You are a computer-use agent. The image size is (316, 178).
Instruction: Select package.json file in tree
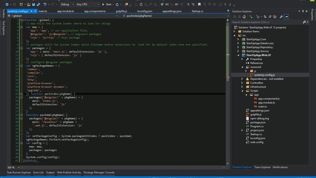coord(258,123)
